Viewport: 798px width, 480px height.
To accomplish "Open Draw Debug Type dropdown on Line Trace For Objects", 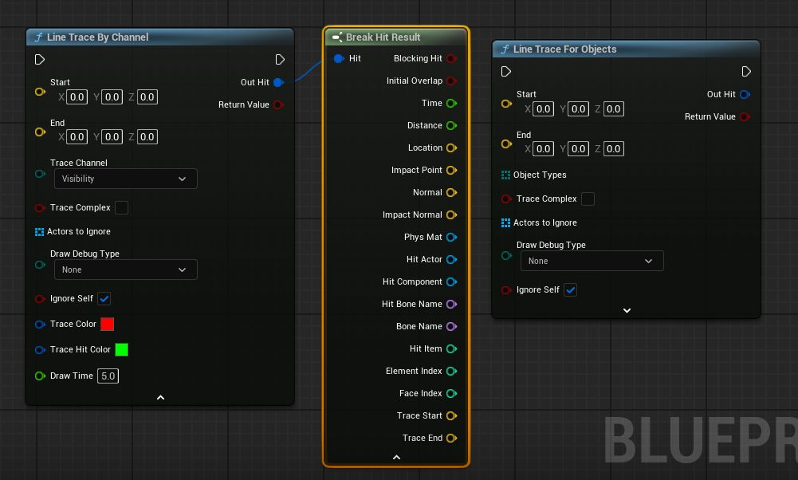I will 592,261.
